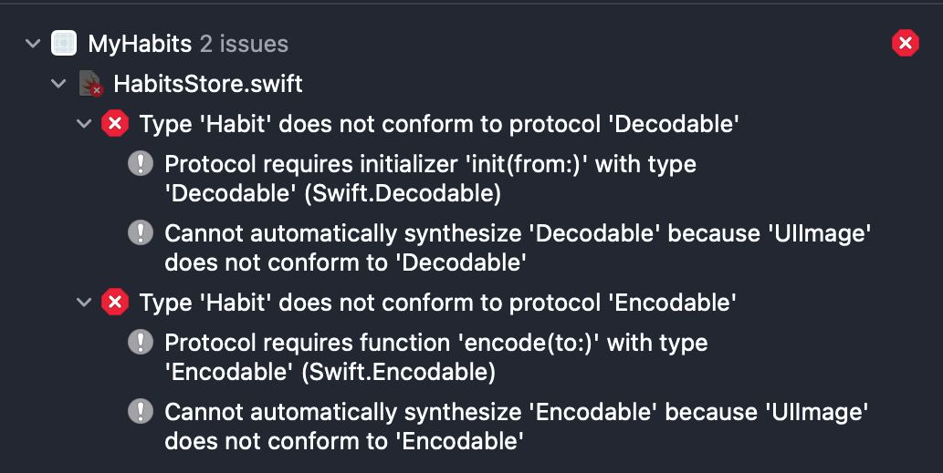The width and height of the screenshot is (943, 473).
Task: Click the red error icon for Encodable issue
Action: [115, 302]
